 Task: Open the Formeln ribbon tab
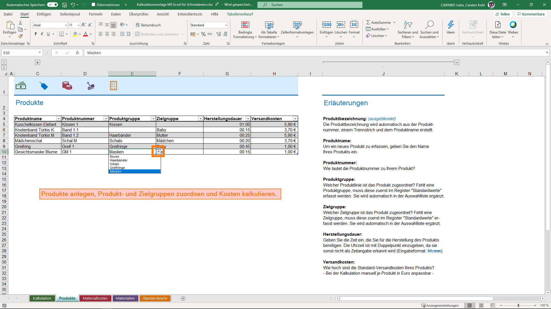pyautogui.click(x=96, y=14)
